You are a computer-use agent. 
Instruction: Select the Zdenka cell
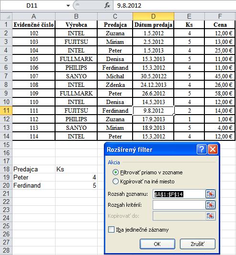click(x=115, y=85)
